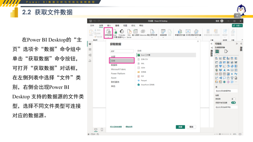Expand the Recent sources (最近使用的源) dropdown
The image size is (253, 142).
(x=152, y=37)
